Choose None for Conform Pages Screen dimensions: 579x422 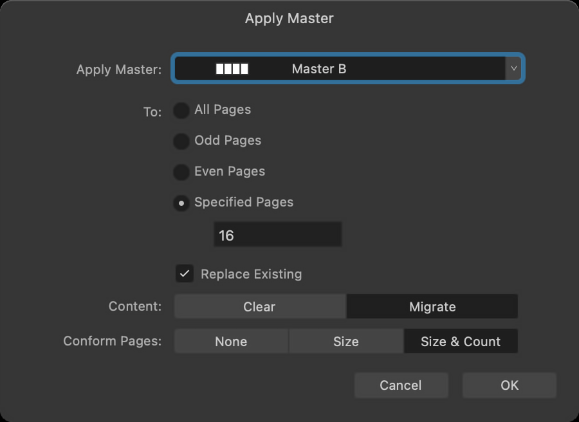(x=231, y=342)
